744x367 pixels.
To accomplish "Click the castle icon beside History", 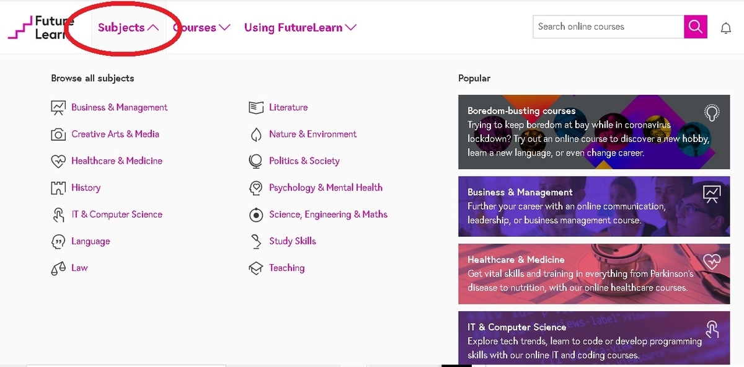I will 58,188.
